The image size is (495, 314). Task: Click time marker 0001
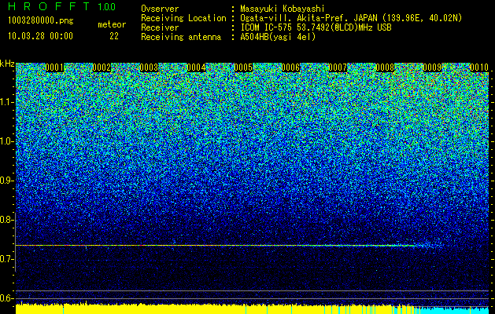point(54,68)
